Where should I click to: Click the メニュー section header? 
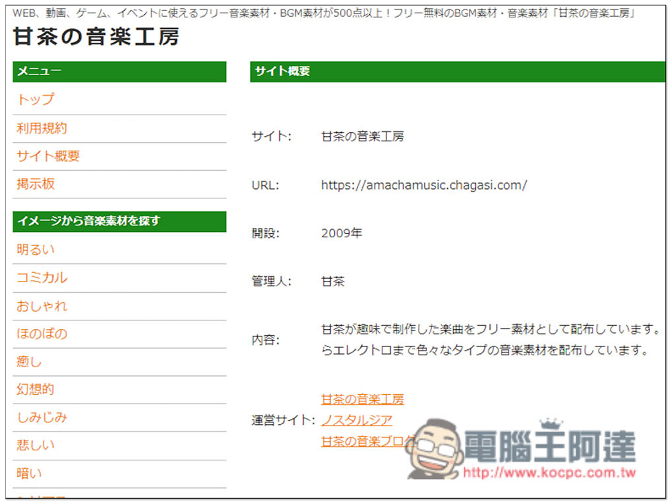119,72
